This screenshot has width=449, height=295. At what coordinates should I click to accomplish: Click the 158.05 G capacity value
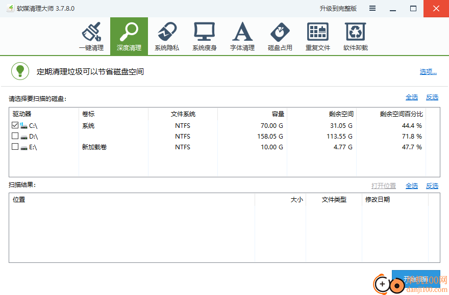click(270, 137)
